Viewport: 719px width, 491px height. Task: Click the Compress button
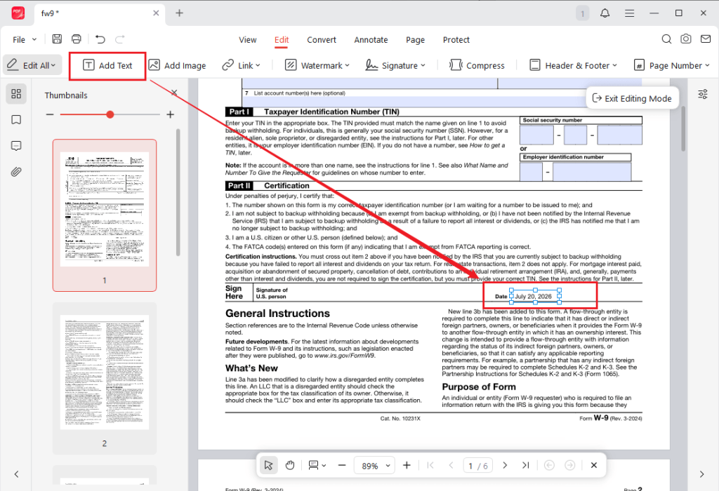coord(477,65)
